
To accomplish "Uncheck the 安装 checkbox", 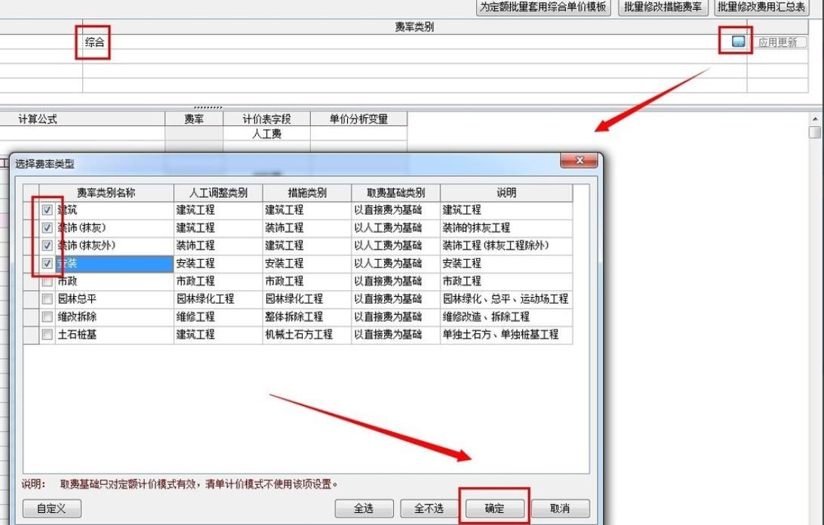I will click(x=48, y=264).
